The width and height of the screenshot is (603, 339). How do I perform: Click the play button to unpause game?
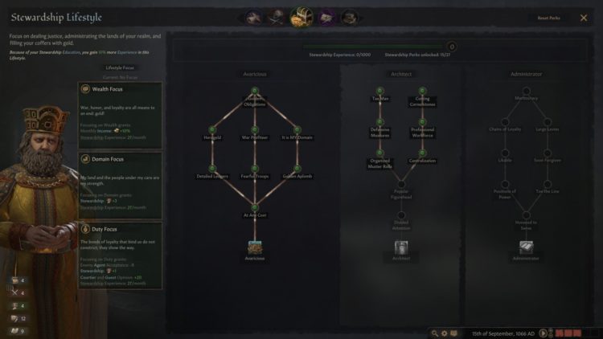click(x=543, y=333)
